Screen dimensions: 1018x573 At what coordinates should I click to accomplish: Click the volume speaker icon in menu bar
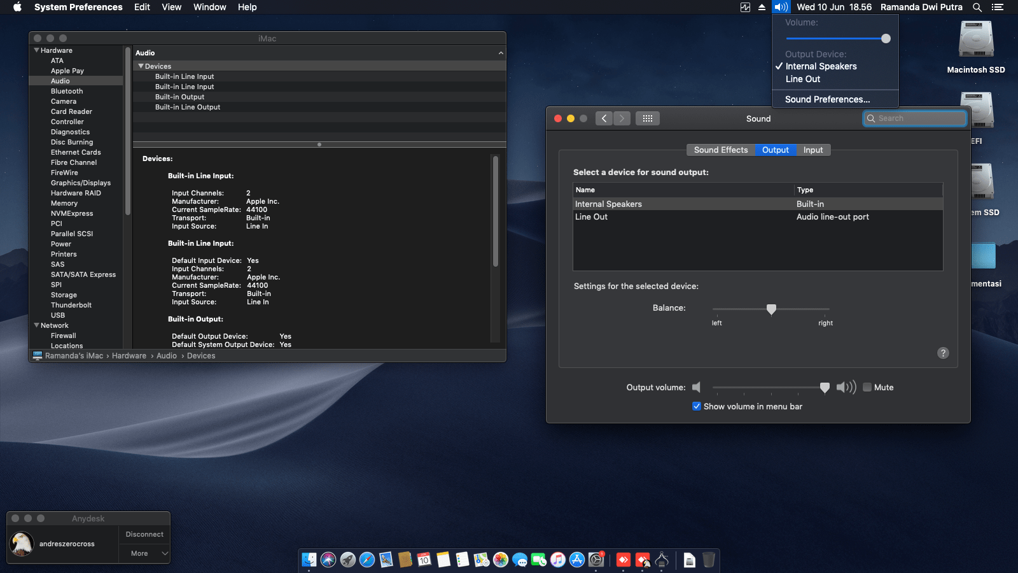781,7
